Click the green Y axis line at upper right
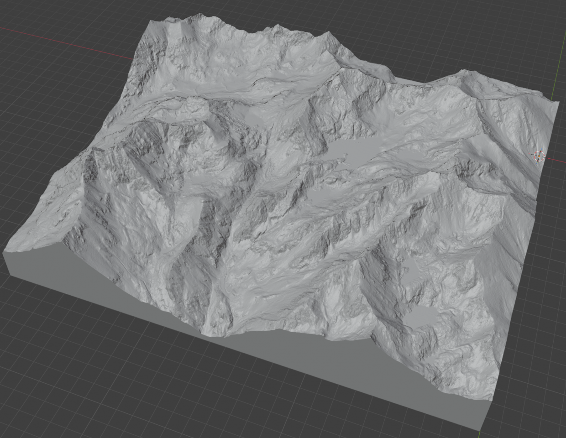 click(558, 68)
